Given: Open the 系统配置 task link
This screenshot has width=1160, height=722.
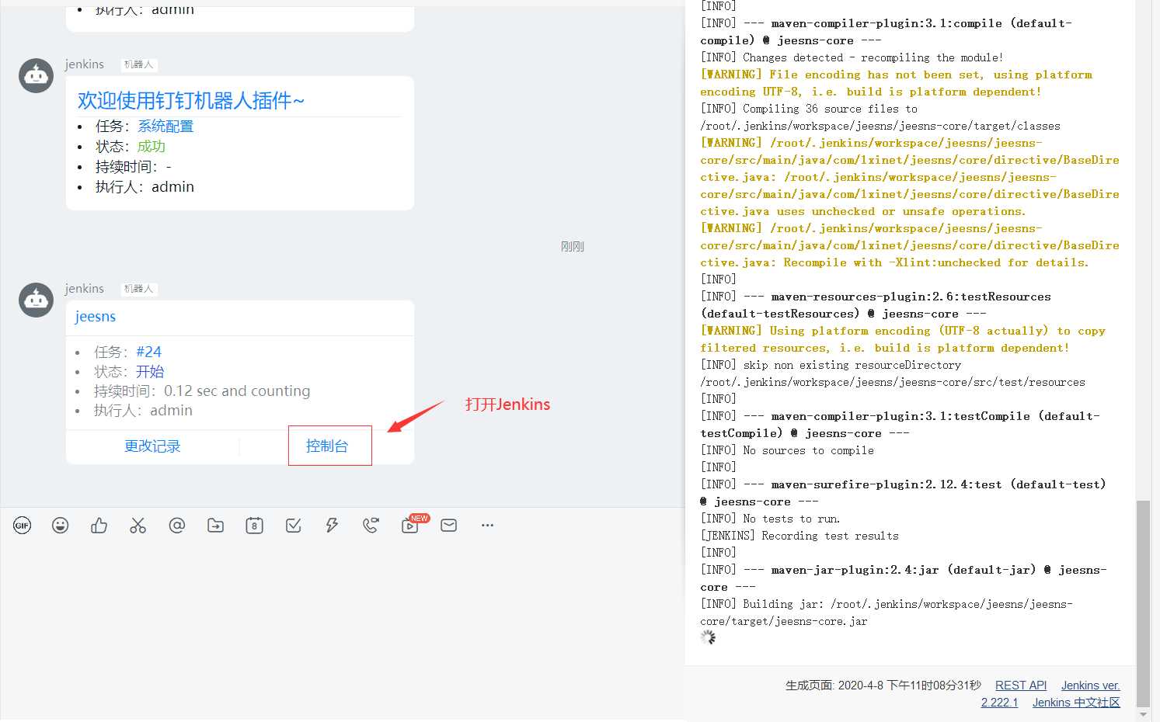Looking at the screenshot, I should point(165,126).
